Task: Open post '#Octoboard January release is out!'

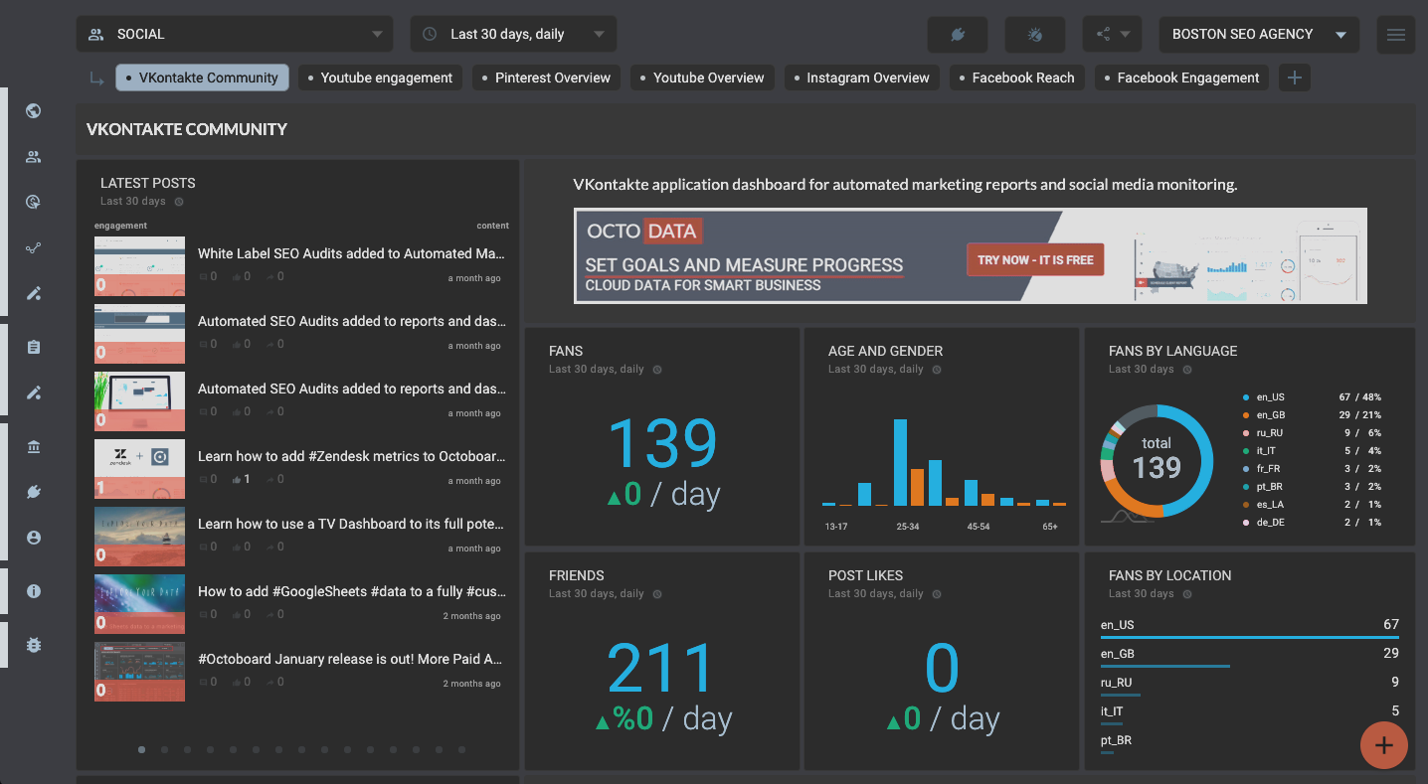Action: [x=351, y=659]
